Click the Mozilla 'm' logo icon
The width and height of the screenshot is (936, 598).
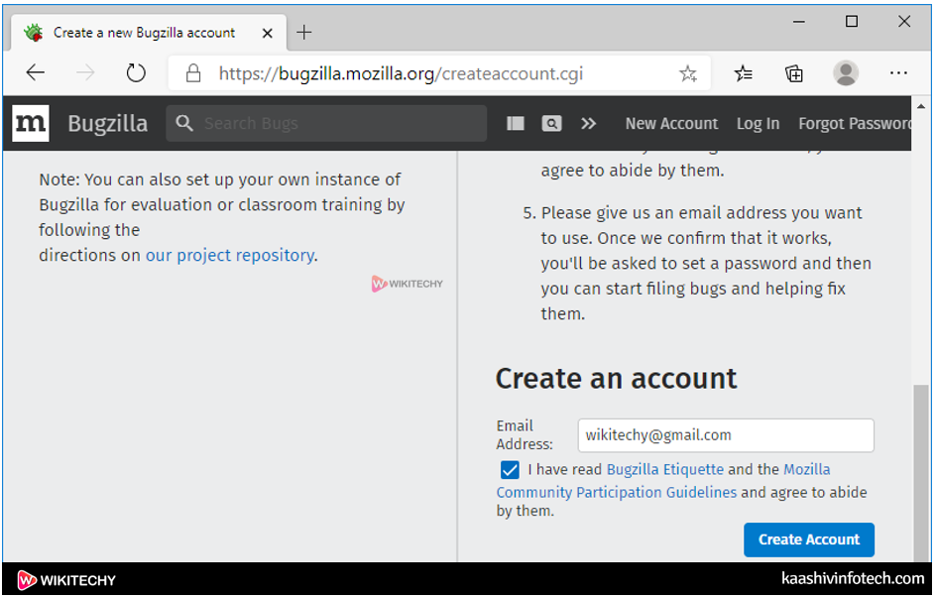click(31, 123)
